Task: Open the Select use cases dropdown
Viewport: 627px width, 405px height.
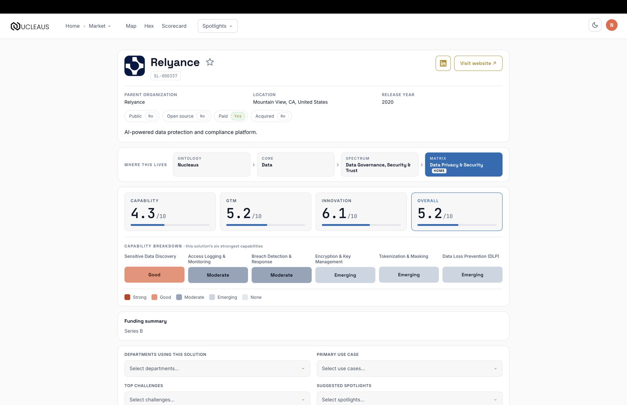Action: pyautogui.click(x=409, y=368)
